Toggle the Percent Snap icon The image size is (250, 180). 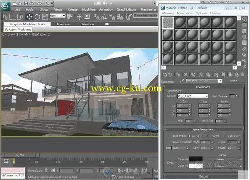click(x=112, y=17)
